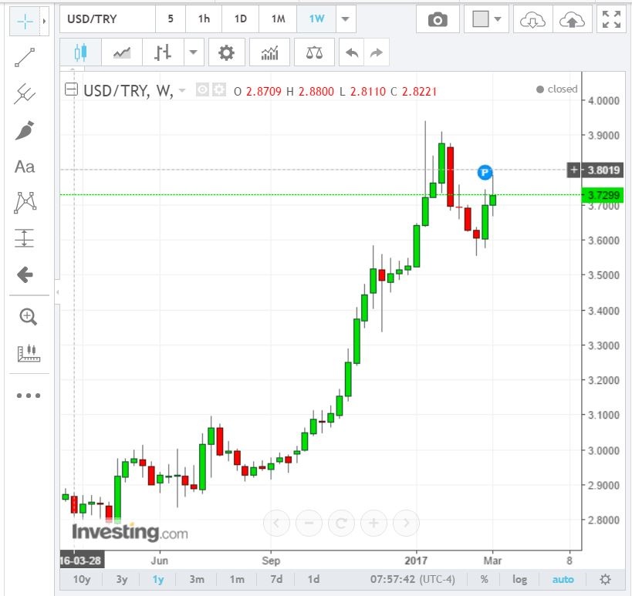
Task: Toggle the log scale option
Action: click(520, 579)
